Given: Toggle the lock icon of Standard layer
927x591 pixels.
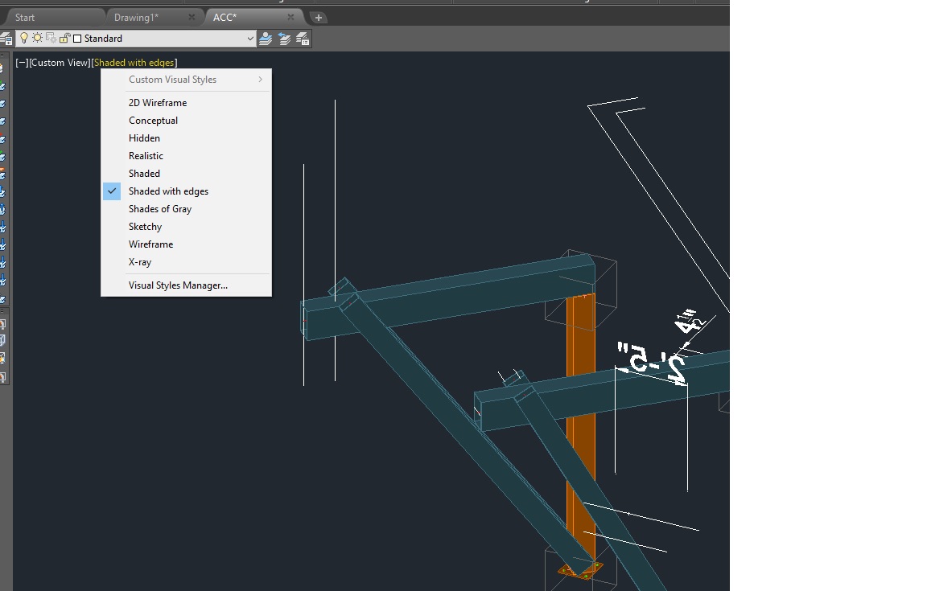Looking at the screenshot, I should point(65,39).
